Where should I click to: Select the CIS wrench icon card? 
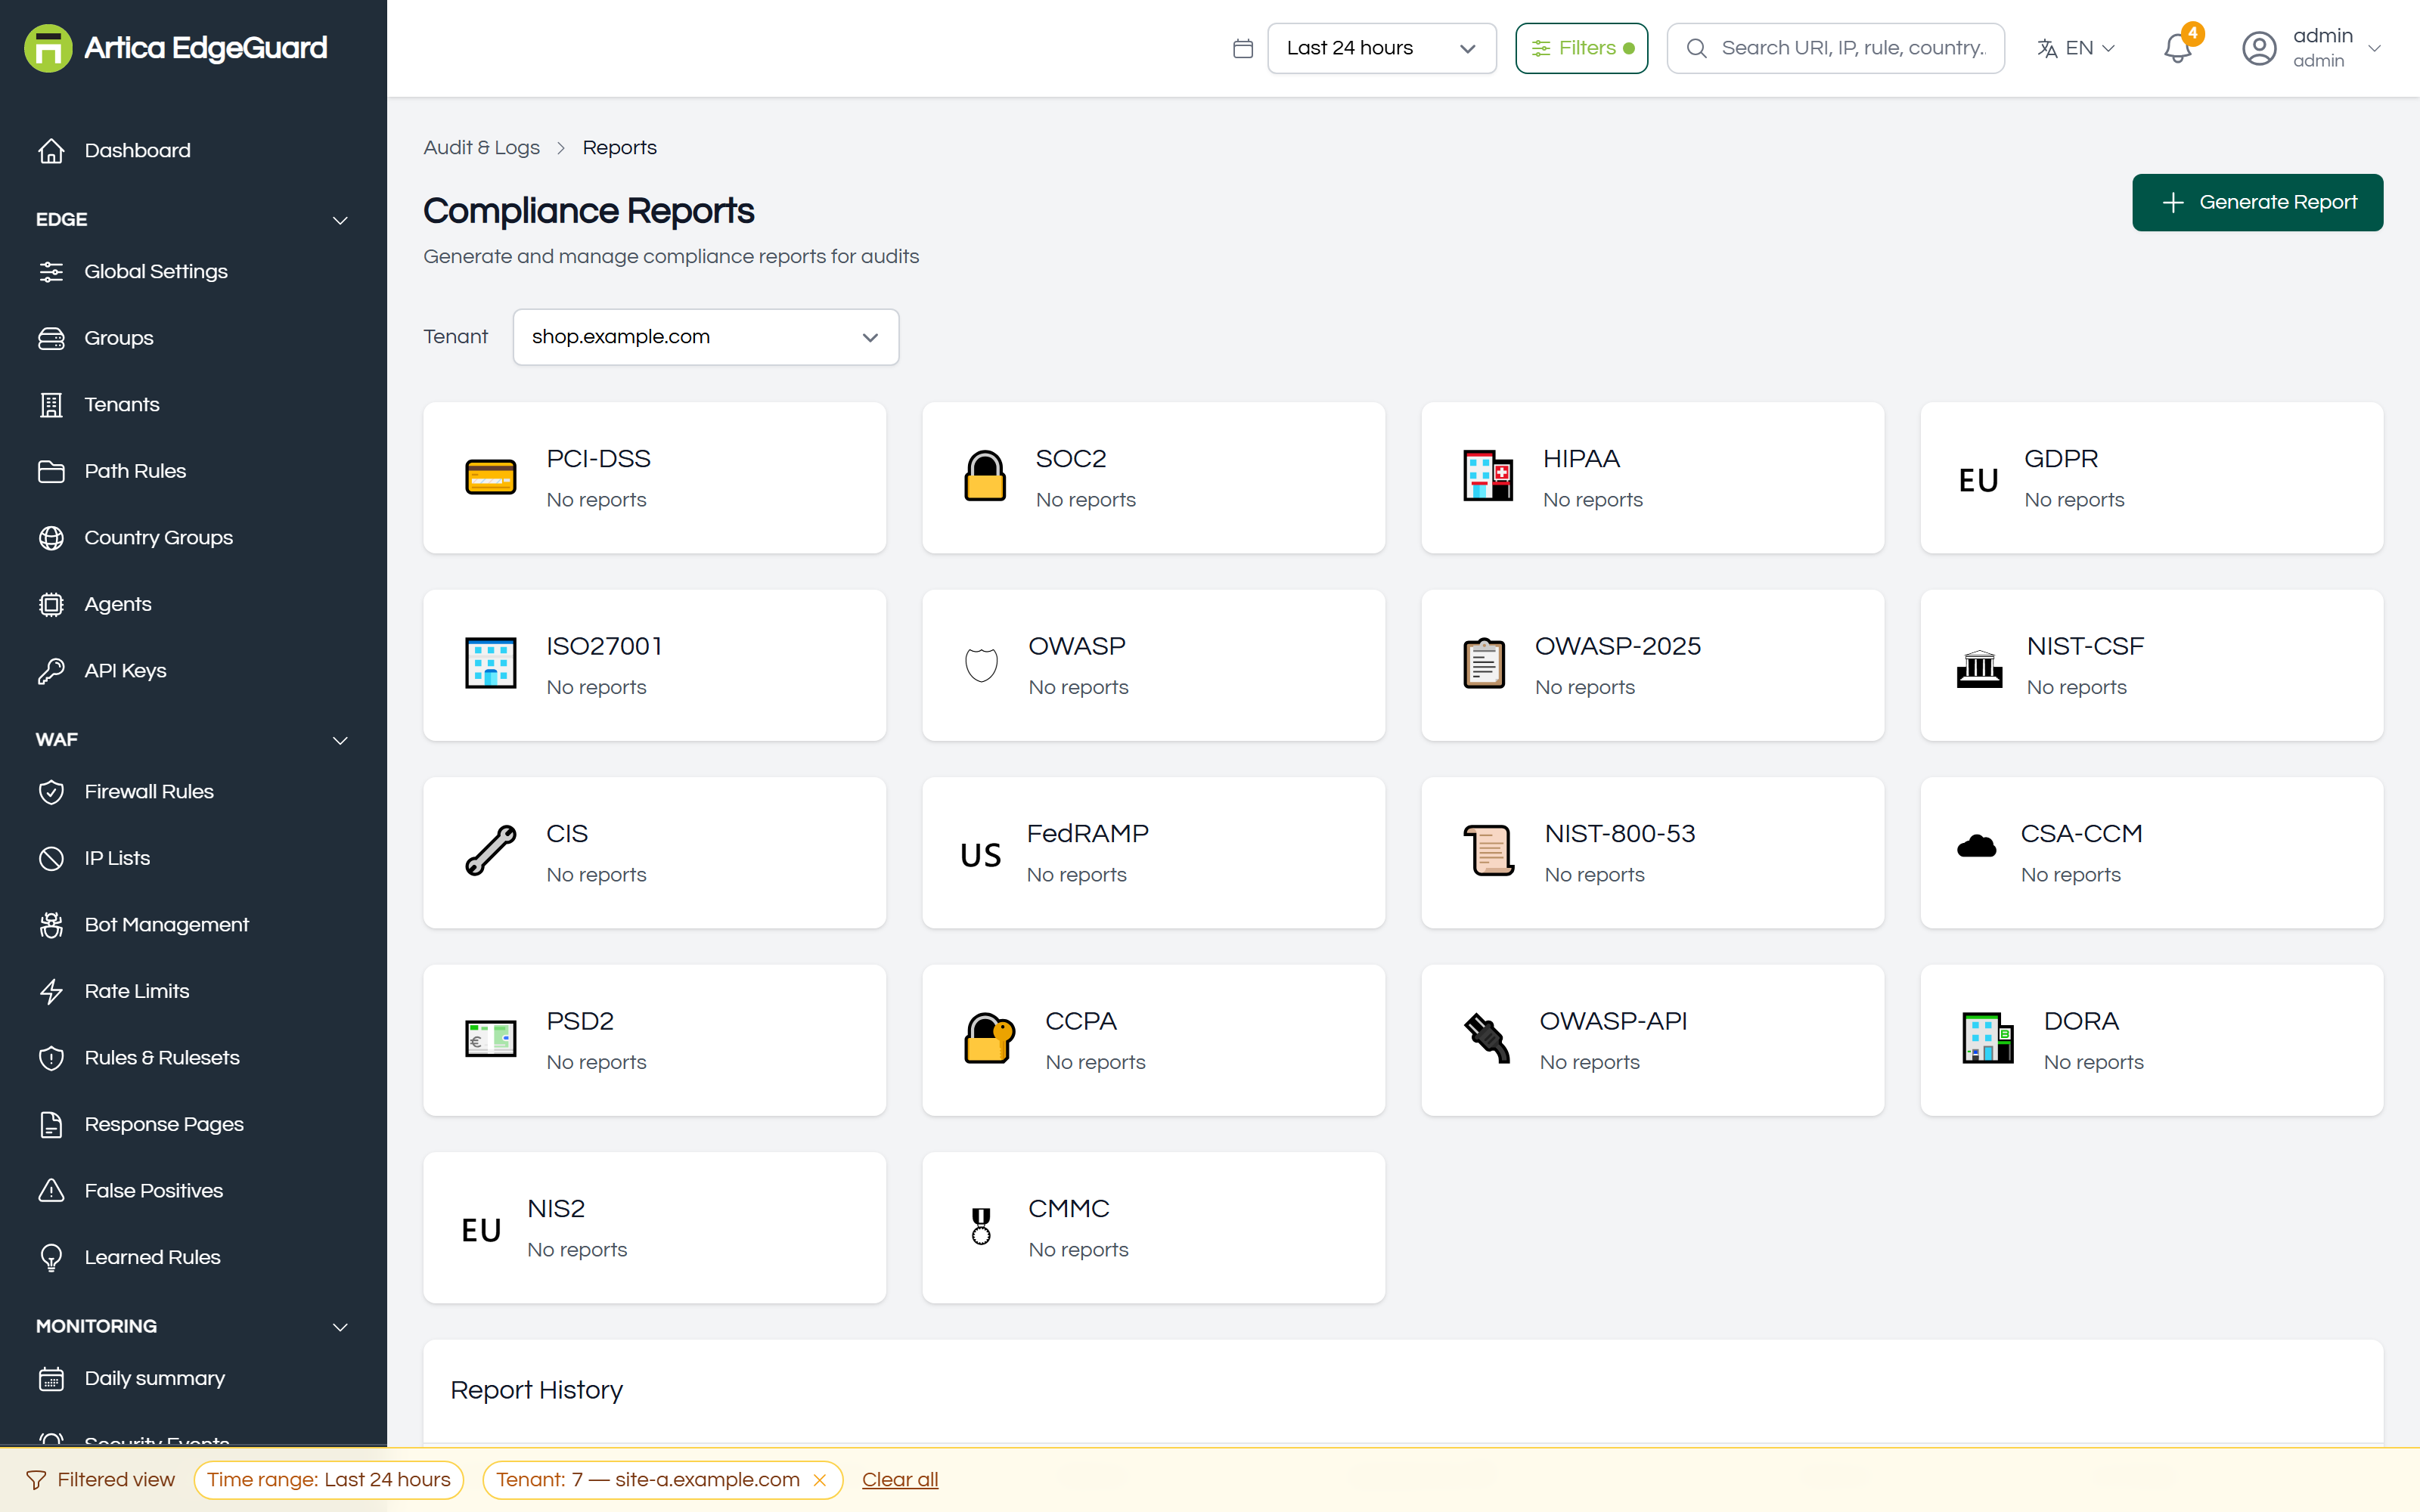coord(654,853)
